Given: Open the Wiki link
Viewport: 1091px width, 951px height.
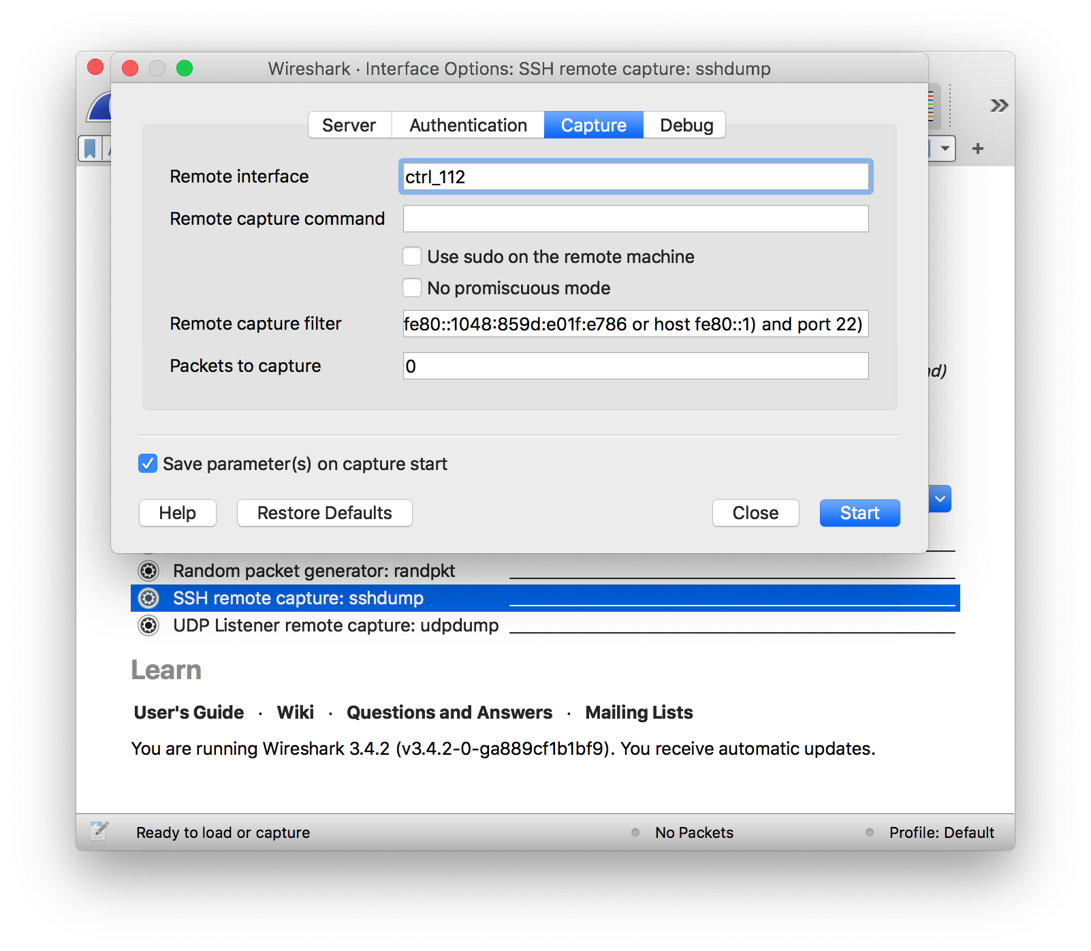Looking at the screenshot, I should (x=296, y=713).
